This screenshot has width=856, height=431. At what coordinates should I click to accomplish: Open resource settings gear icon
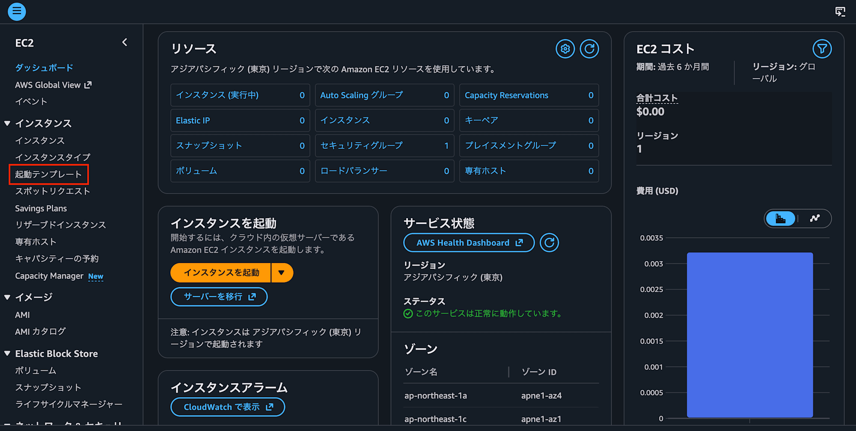[565, 49]
